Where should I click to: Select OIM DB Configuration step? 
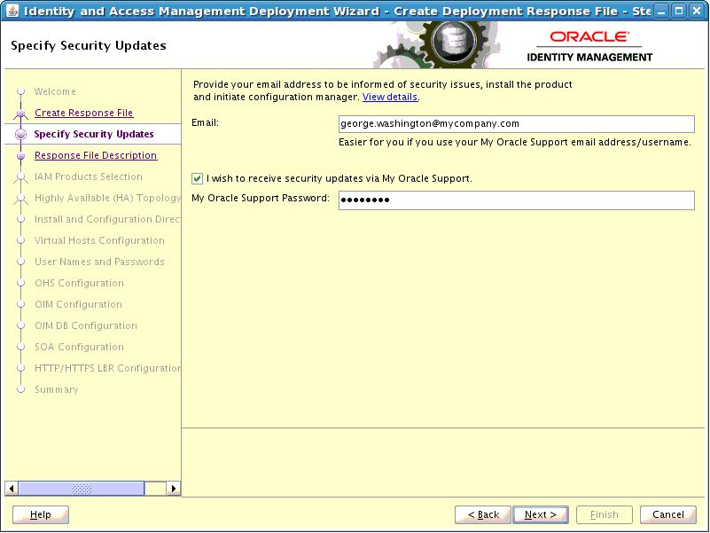86,325
